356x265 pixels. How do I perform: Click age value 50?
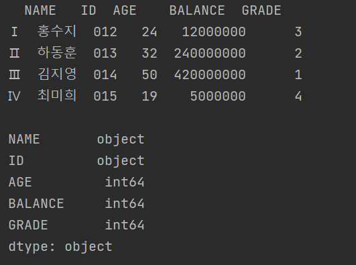point(150,74)
